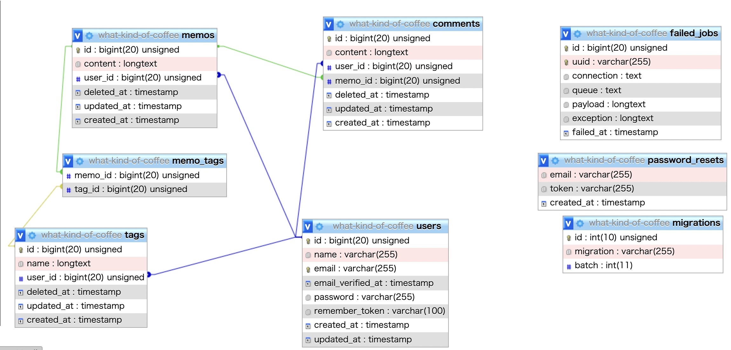The height and width of the screenshot is (350, 731).
Task: Select 'migration : varchar(255)' in migrations
Action: tap(643, 251)
